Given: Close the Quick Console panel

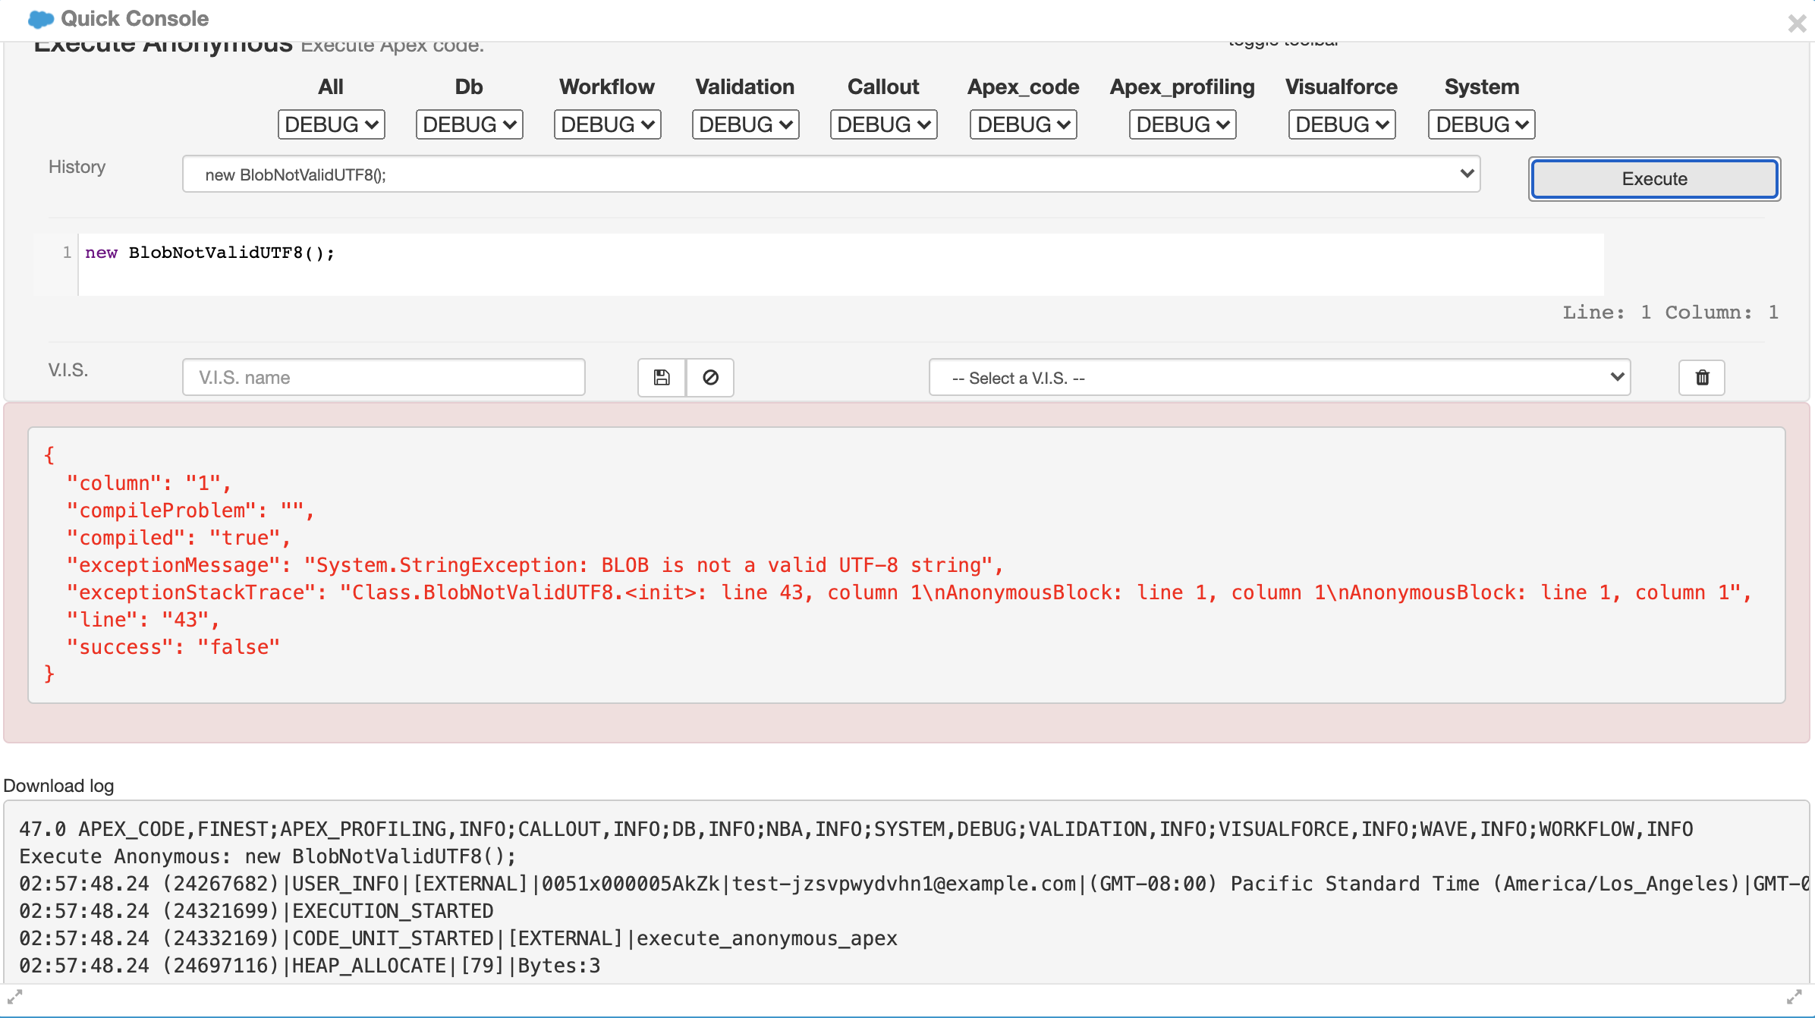Looking at the screenshot, I should click(1797, 24).
